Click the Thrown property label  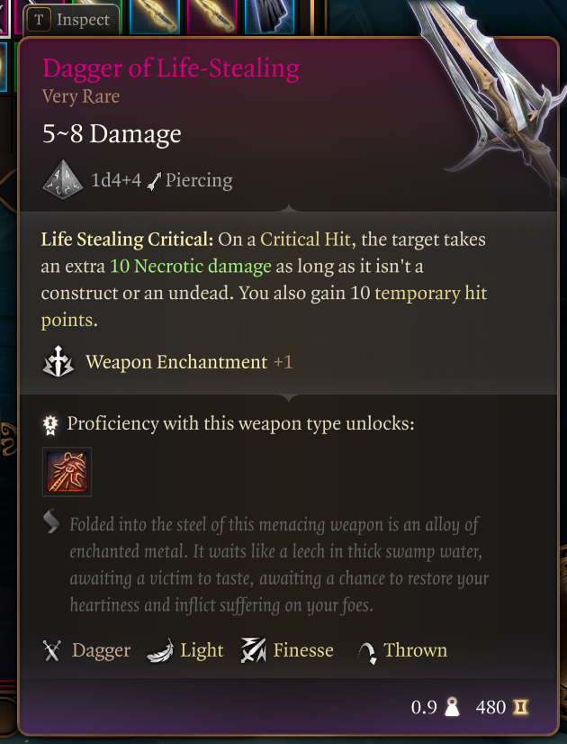point(415,650)
